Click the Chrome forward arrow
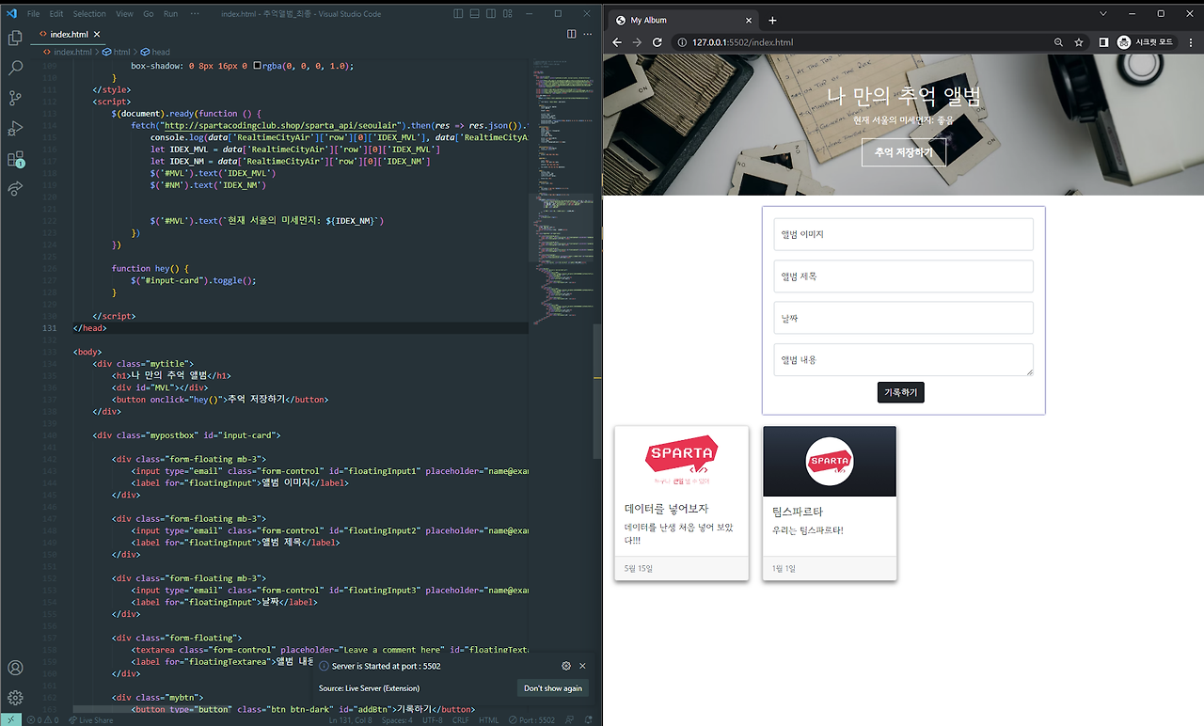The width and height of the screenshot is (1204, 726). (637, 42)
